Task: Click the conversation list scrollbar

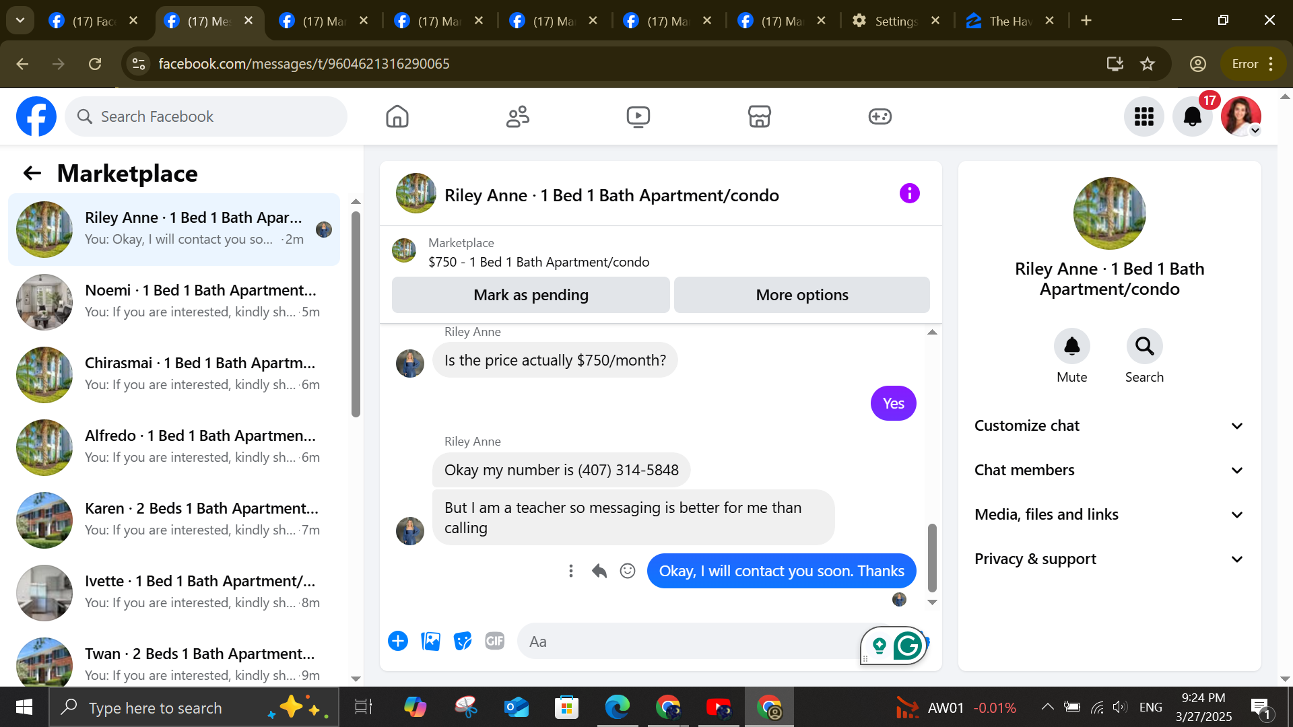Action: pyautogui.click(x=356, y=313)
